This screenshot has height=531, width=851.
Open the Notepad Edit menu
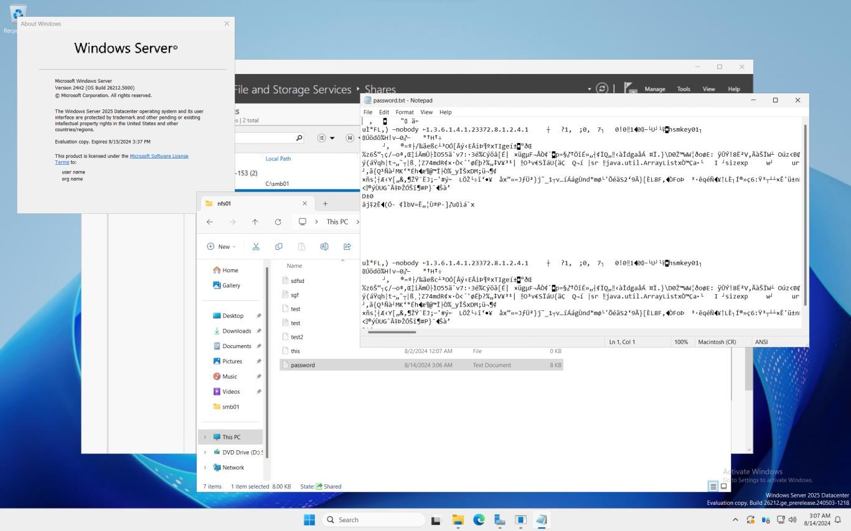point(384,112)
